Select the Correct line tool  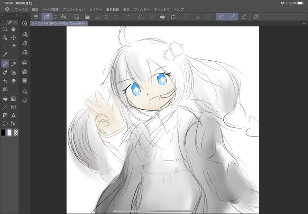pos(13,124)
